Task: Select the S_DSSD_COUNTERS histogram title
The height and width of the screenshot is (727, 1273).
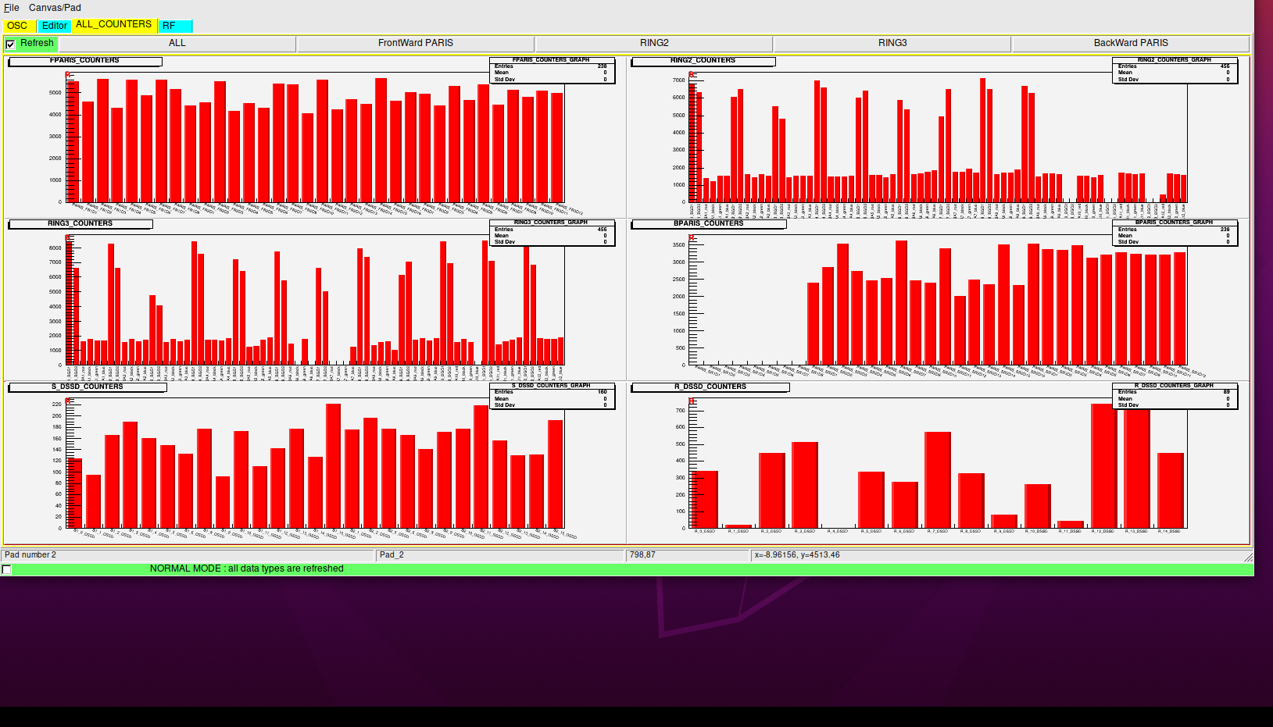Action: coord(87,387)
